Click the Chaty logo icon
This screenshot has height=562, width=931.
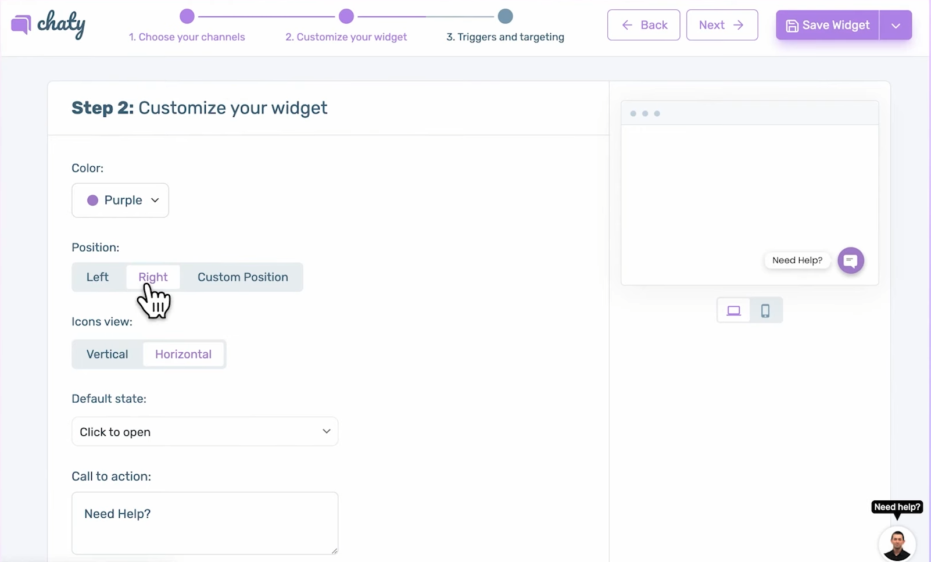coord(20,24)
